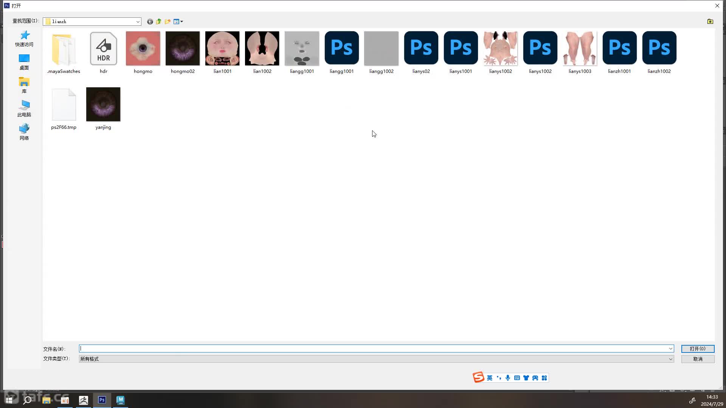
Task: Click the favorites folder icon at top right
Action: pyautogui.click(x=710, y=22)
